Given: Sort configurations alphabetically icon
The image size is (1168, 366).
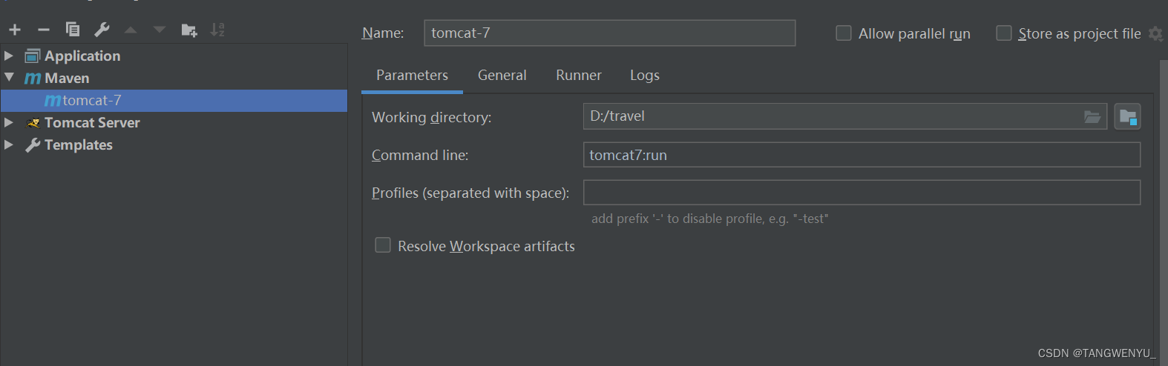Looking at the screenshot, I should (217, 30).
